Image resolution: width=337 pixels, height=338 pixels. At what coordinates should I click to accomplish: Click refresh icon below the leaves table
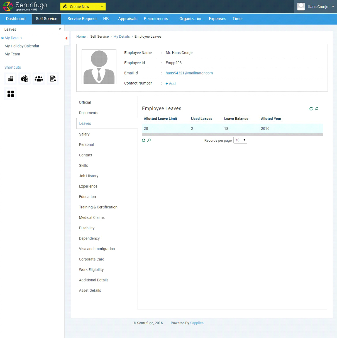click(x=143, y=140)
